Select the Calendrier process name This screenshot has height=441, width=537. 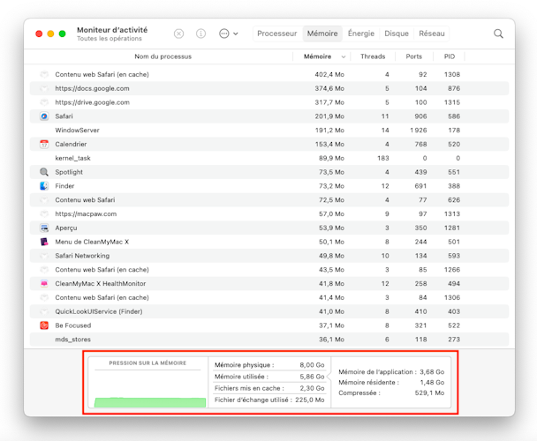click(x=71, y=144)
